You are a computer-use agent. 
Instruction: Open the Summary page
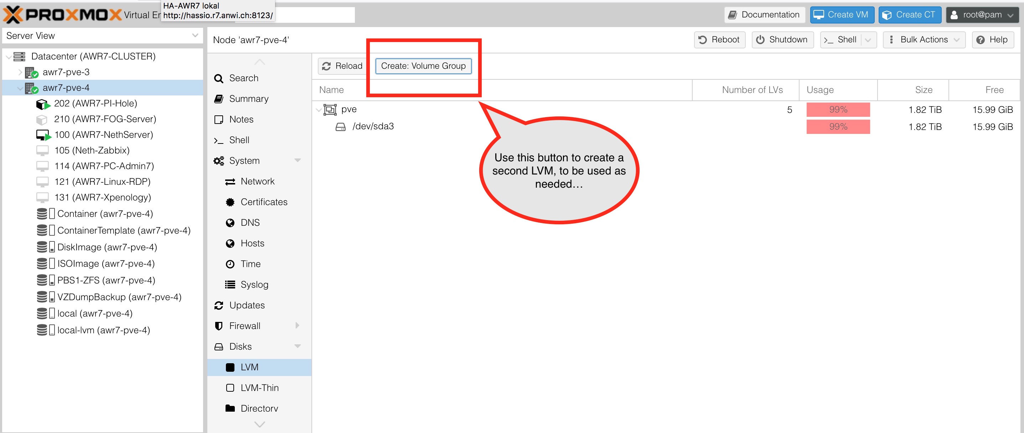[259, 99]
